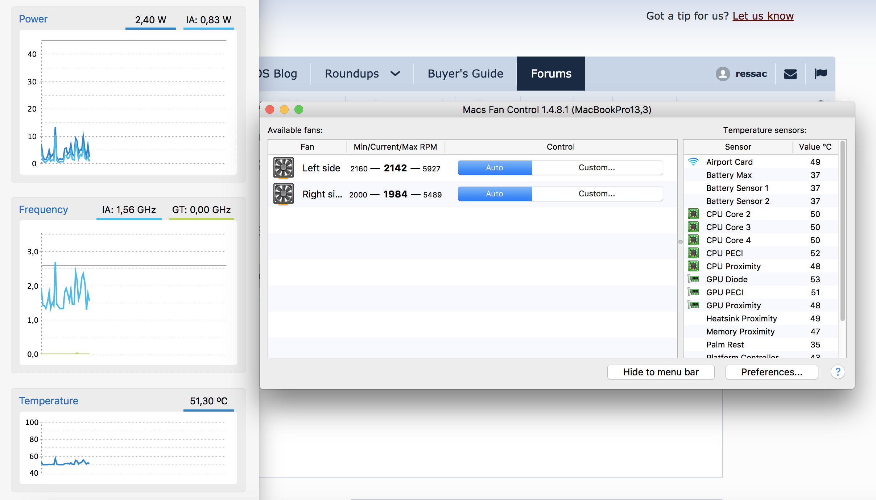Open the Buyer's Guide tab

click(465, 74)
